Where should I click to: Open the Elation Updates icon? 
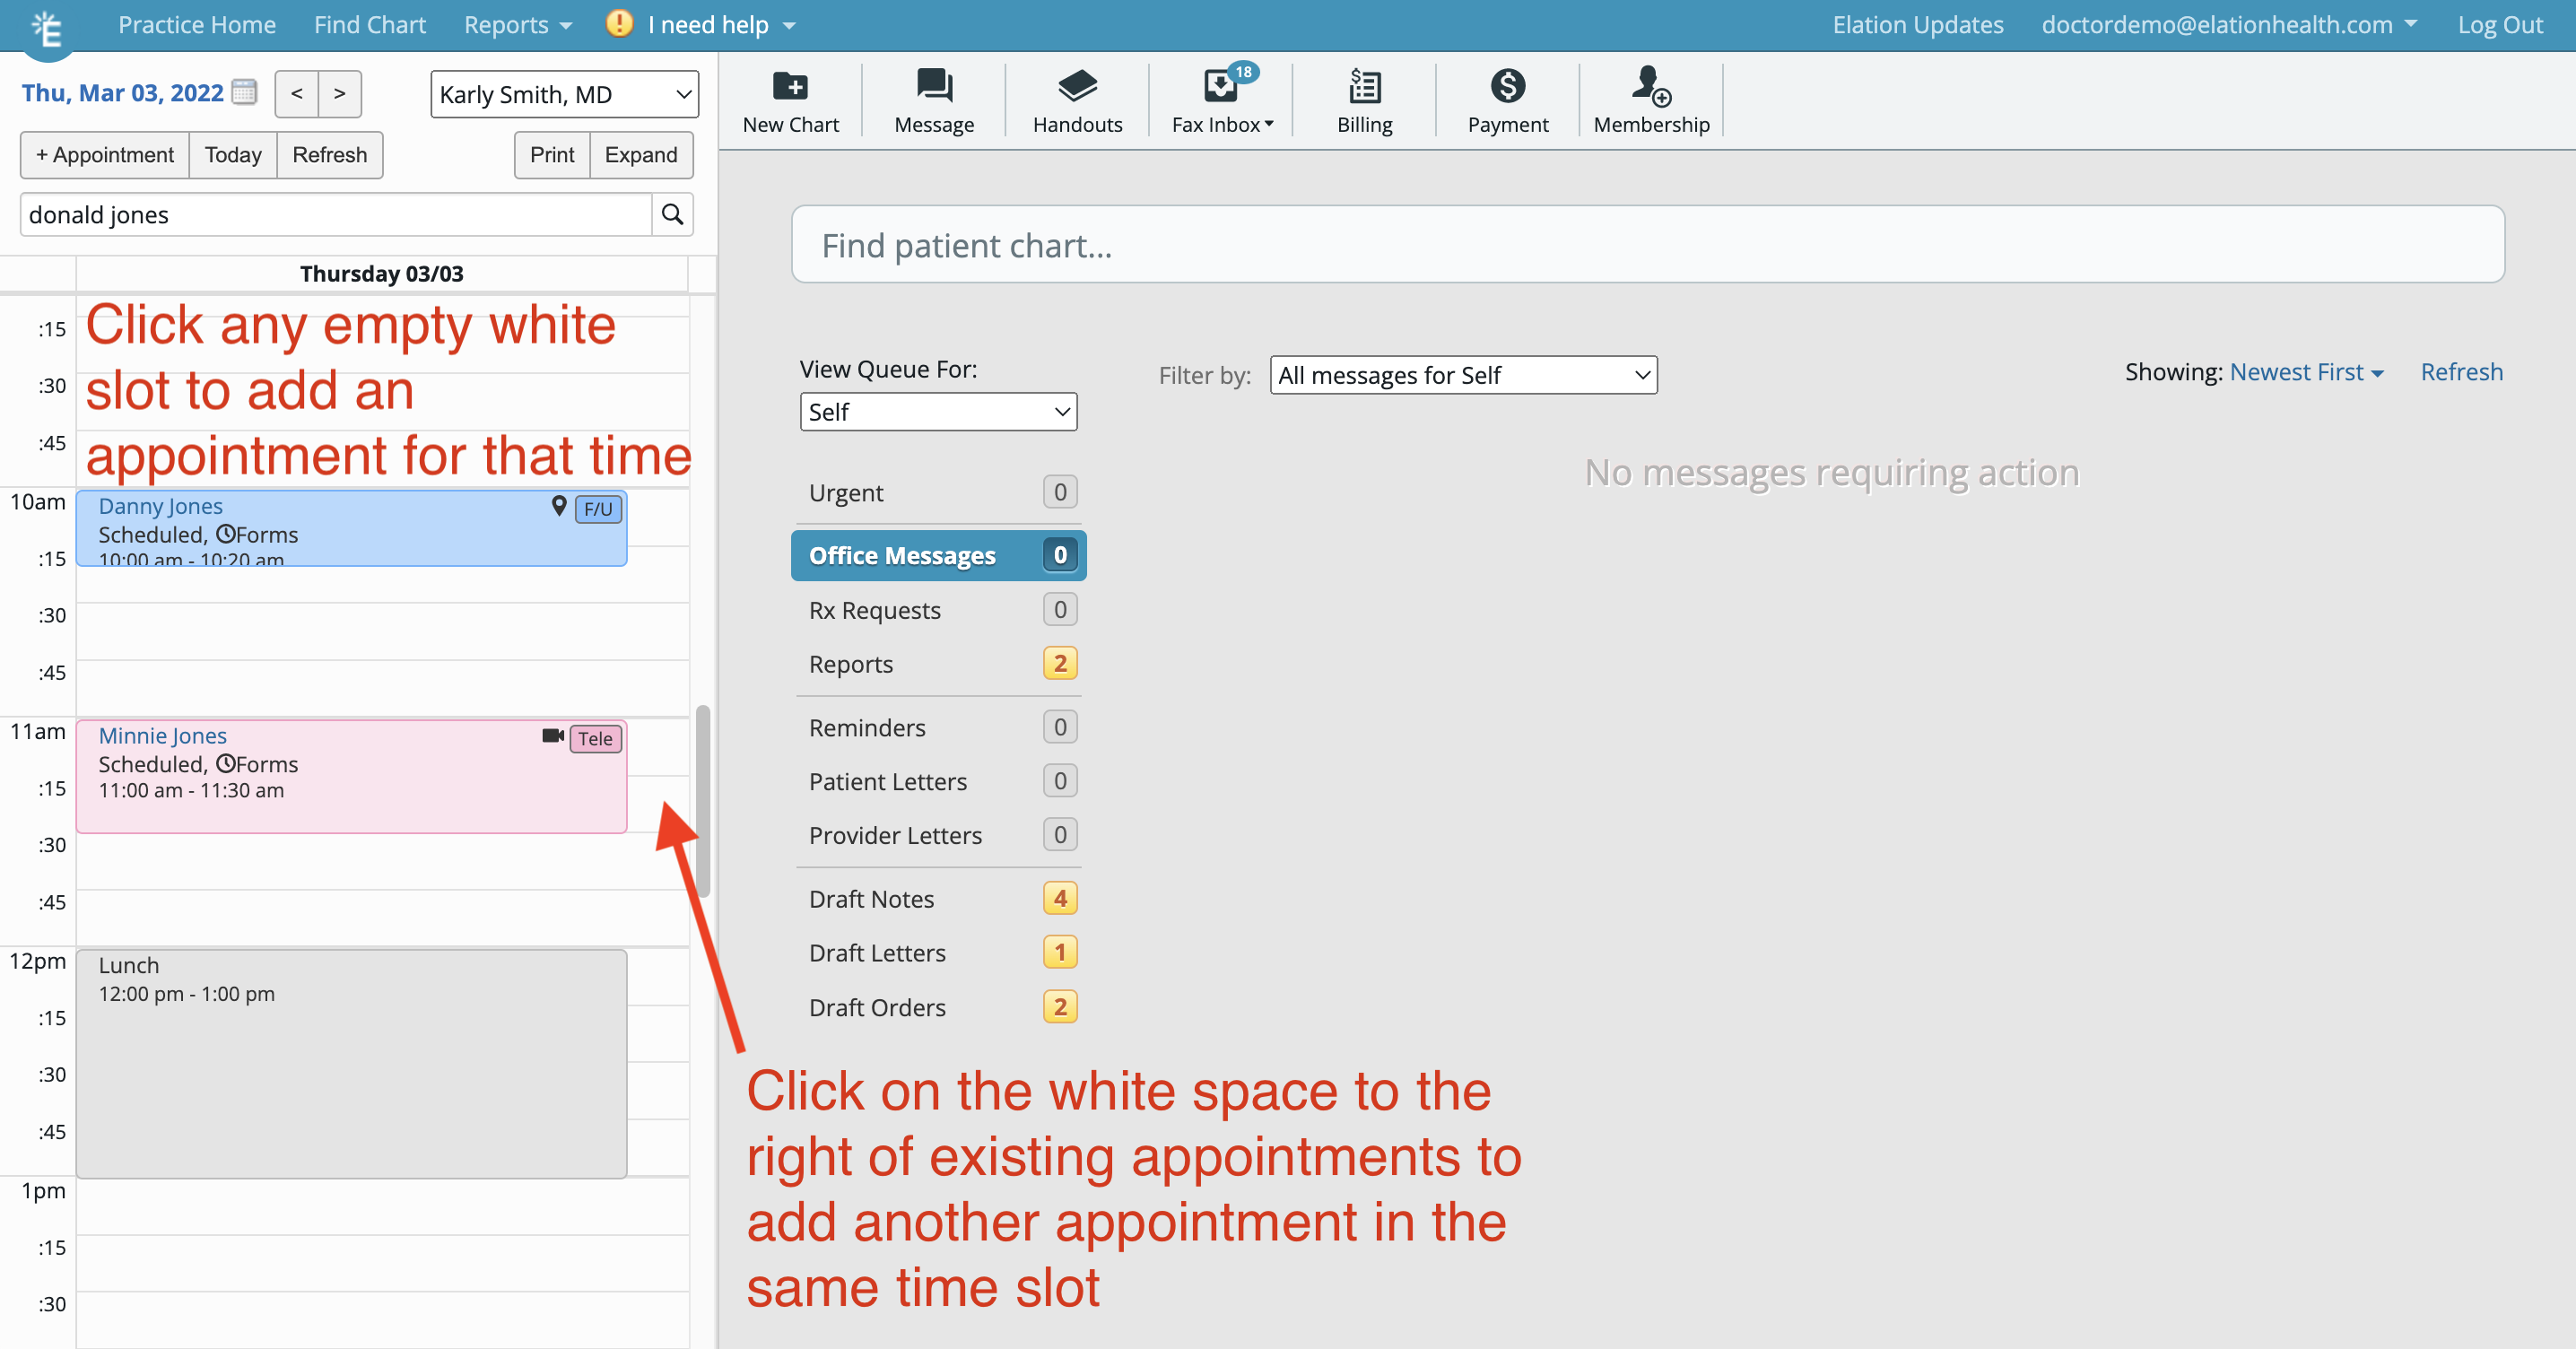pyautogui.click(x=1917, y=24)
